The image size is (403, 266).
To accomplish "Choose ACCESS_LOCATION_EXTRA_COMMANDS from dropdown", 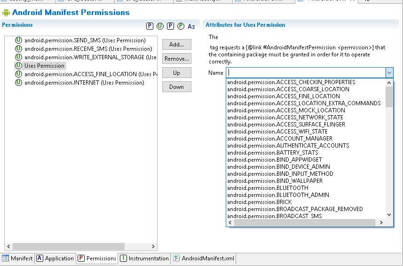I will (x=304, y=103).
